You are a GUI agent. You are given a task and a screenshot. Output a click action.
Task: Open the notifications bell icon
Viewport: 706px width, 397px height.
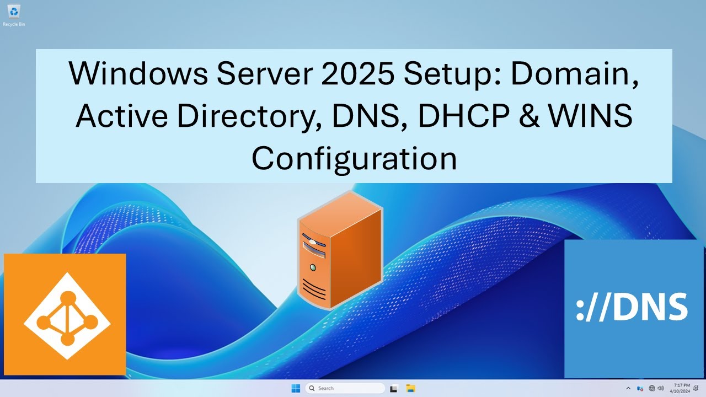[x=696, y=388]
